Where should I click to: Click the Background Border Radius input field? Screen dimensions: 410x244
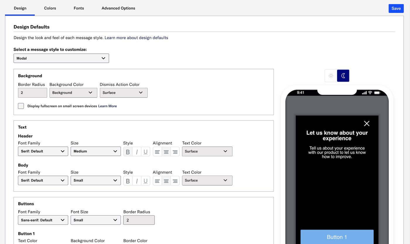33,93
